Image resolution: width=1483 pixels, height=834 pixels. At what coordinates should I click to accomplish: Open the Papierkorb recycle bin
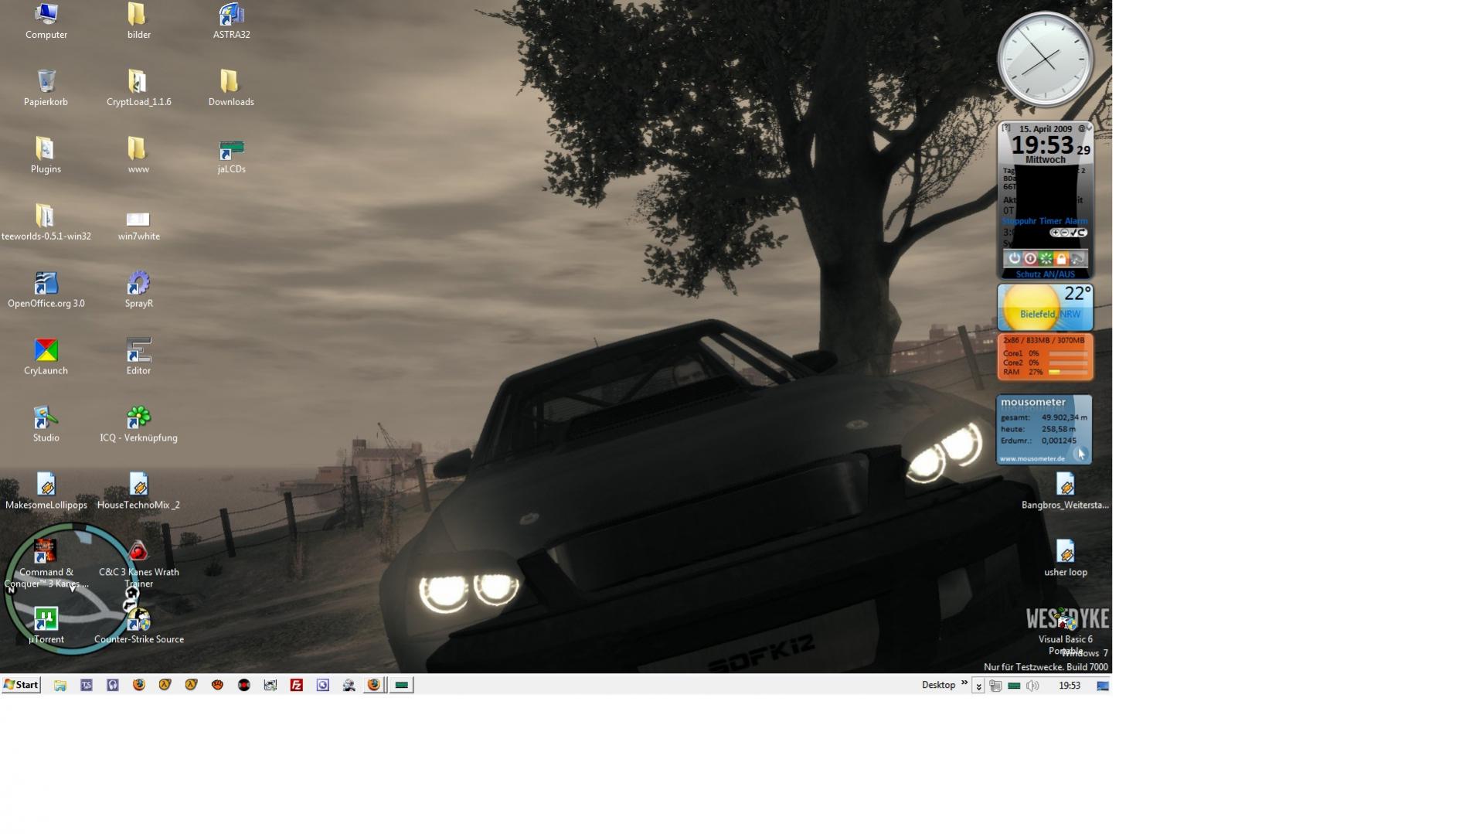tap(46, 87)
